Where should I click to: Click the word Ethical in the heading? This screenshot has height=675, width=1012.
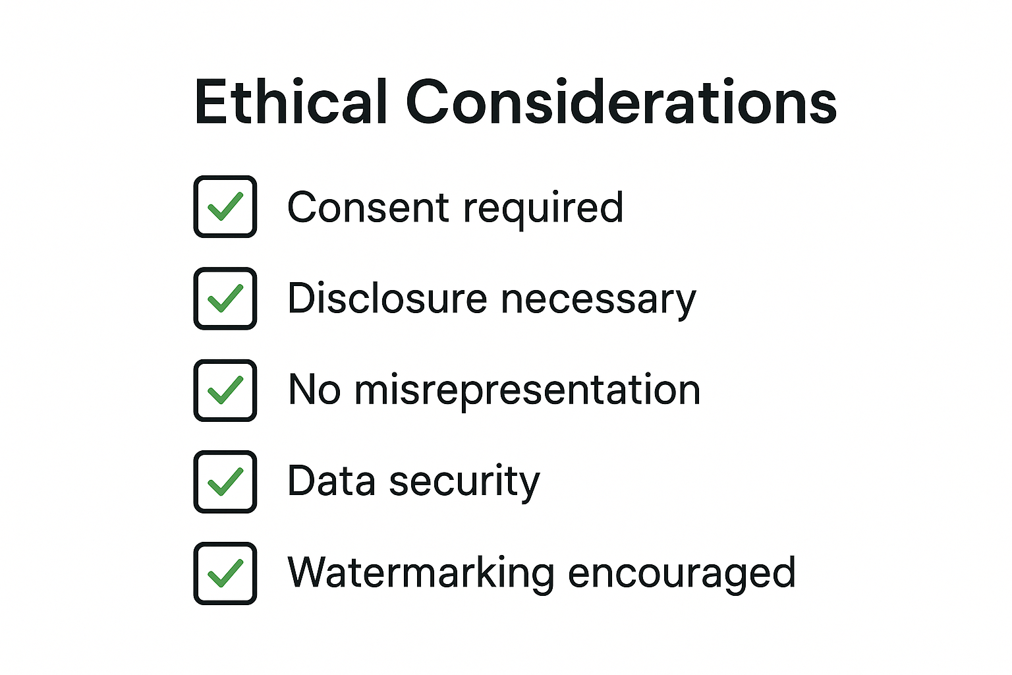tap(291, 101)
